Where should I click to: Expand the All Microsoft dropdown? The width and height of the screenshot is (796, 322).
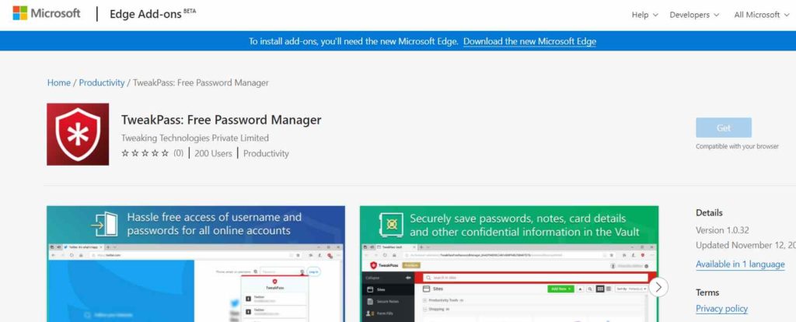762,15
